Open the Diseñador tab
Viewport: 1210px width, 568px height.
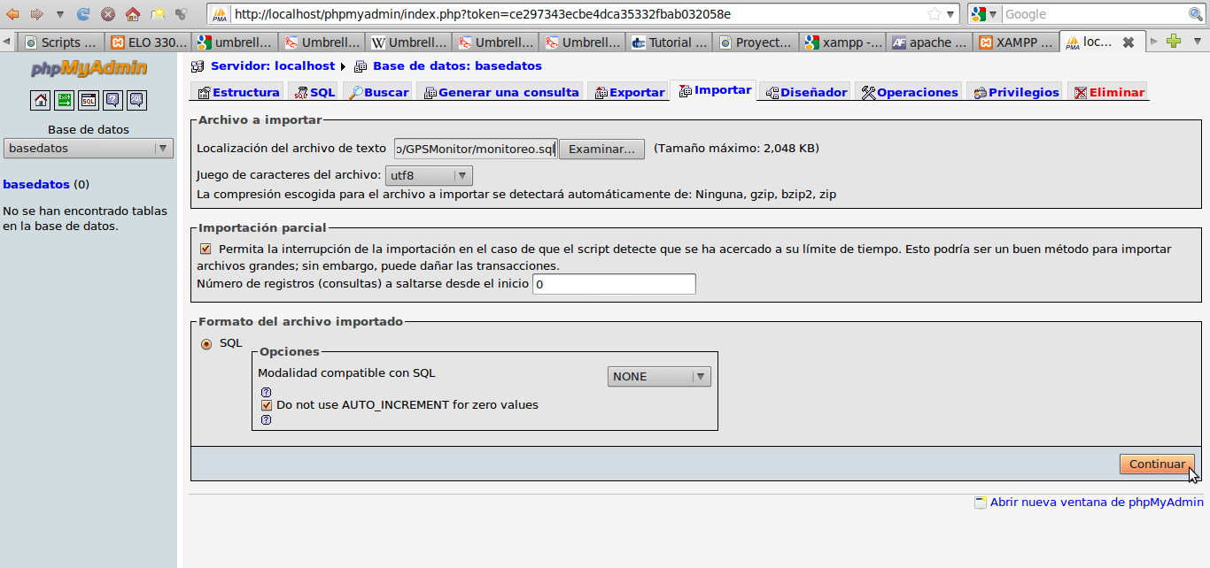pyautogui.click(x=805, y=92)
